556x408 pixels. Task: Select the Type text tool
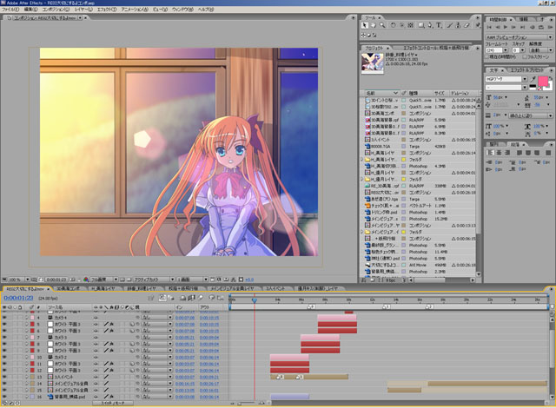point(439,25)
